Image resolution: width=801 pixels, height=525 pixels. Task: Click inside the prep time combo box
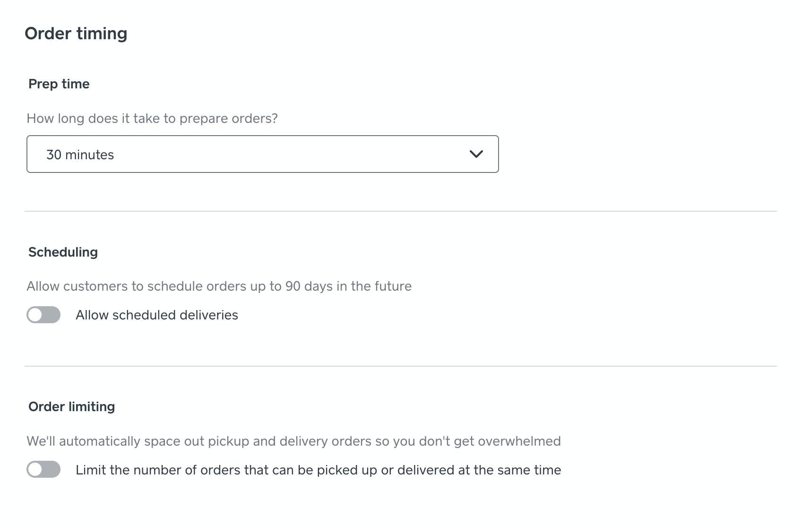(236, 154)
